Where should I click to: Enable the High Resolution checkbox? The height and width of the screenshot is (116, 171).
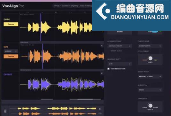click(x=108, y=69)
